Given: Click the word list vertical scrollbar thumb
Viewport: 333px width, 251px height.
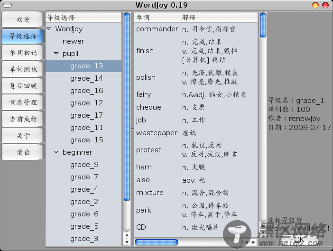Looking at the screenshot, I should point(263,25).
